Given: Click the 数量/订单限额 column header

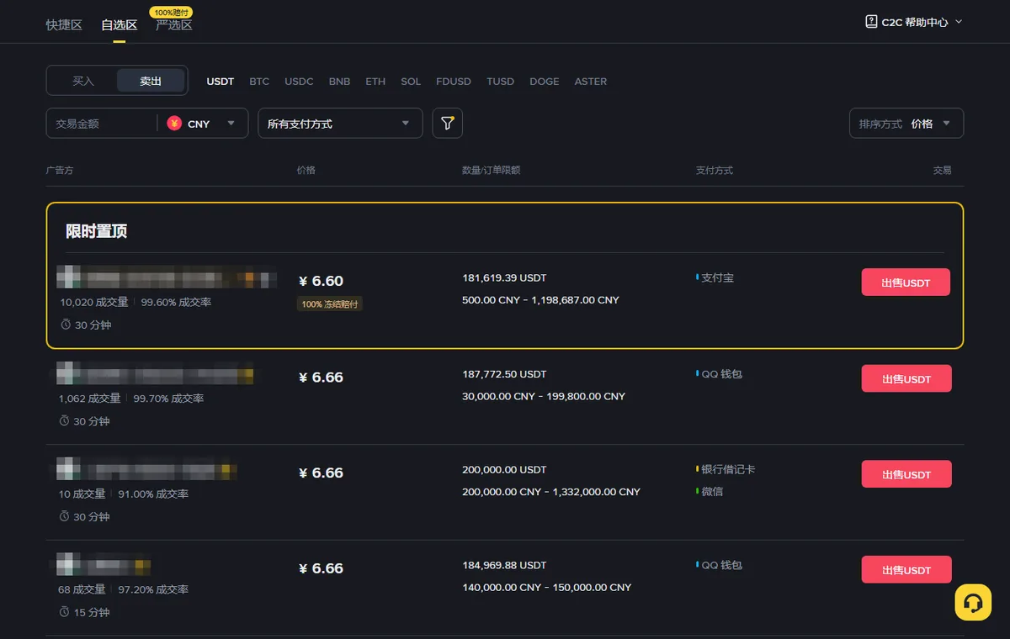Looking at the screenshot, I should point(492,170).
